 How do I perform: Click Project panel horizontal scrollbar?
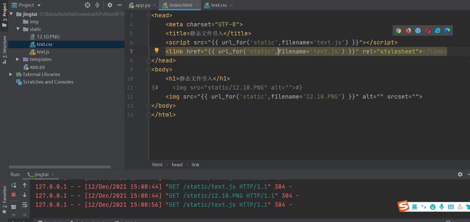pyautogui.click(x=60, y=167)
